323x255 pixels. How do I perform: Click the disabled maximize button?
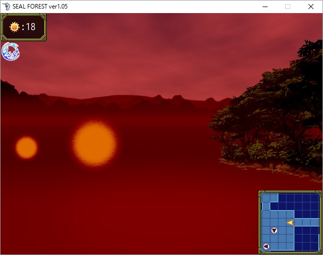pyautogui.click(x=288, y=7)
